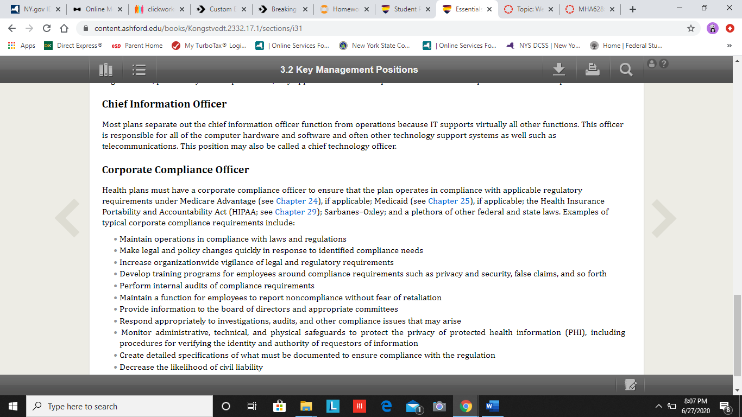Open Cortana circle on taskbar
This screenshot has width=742, height=417.
[x=226, y=406]
